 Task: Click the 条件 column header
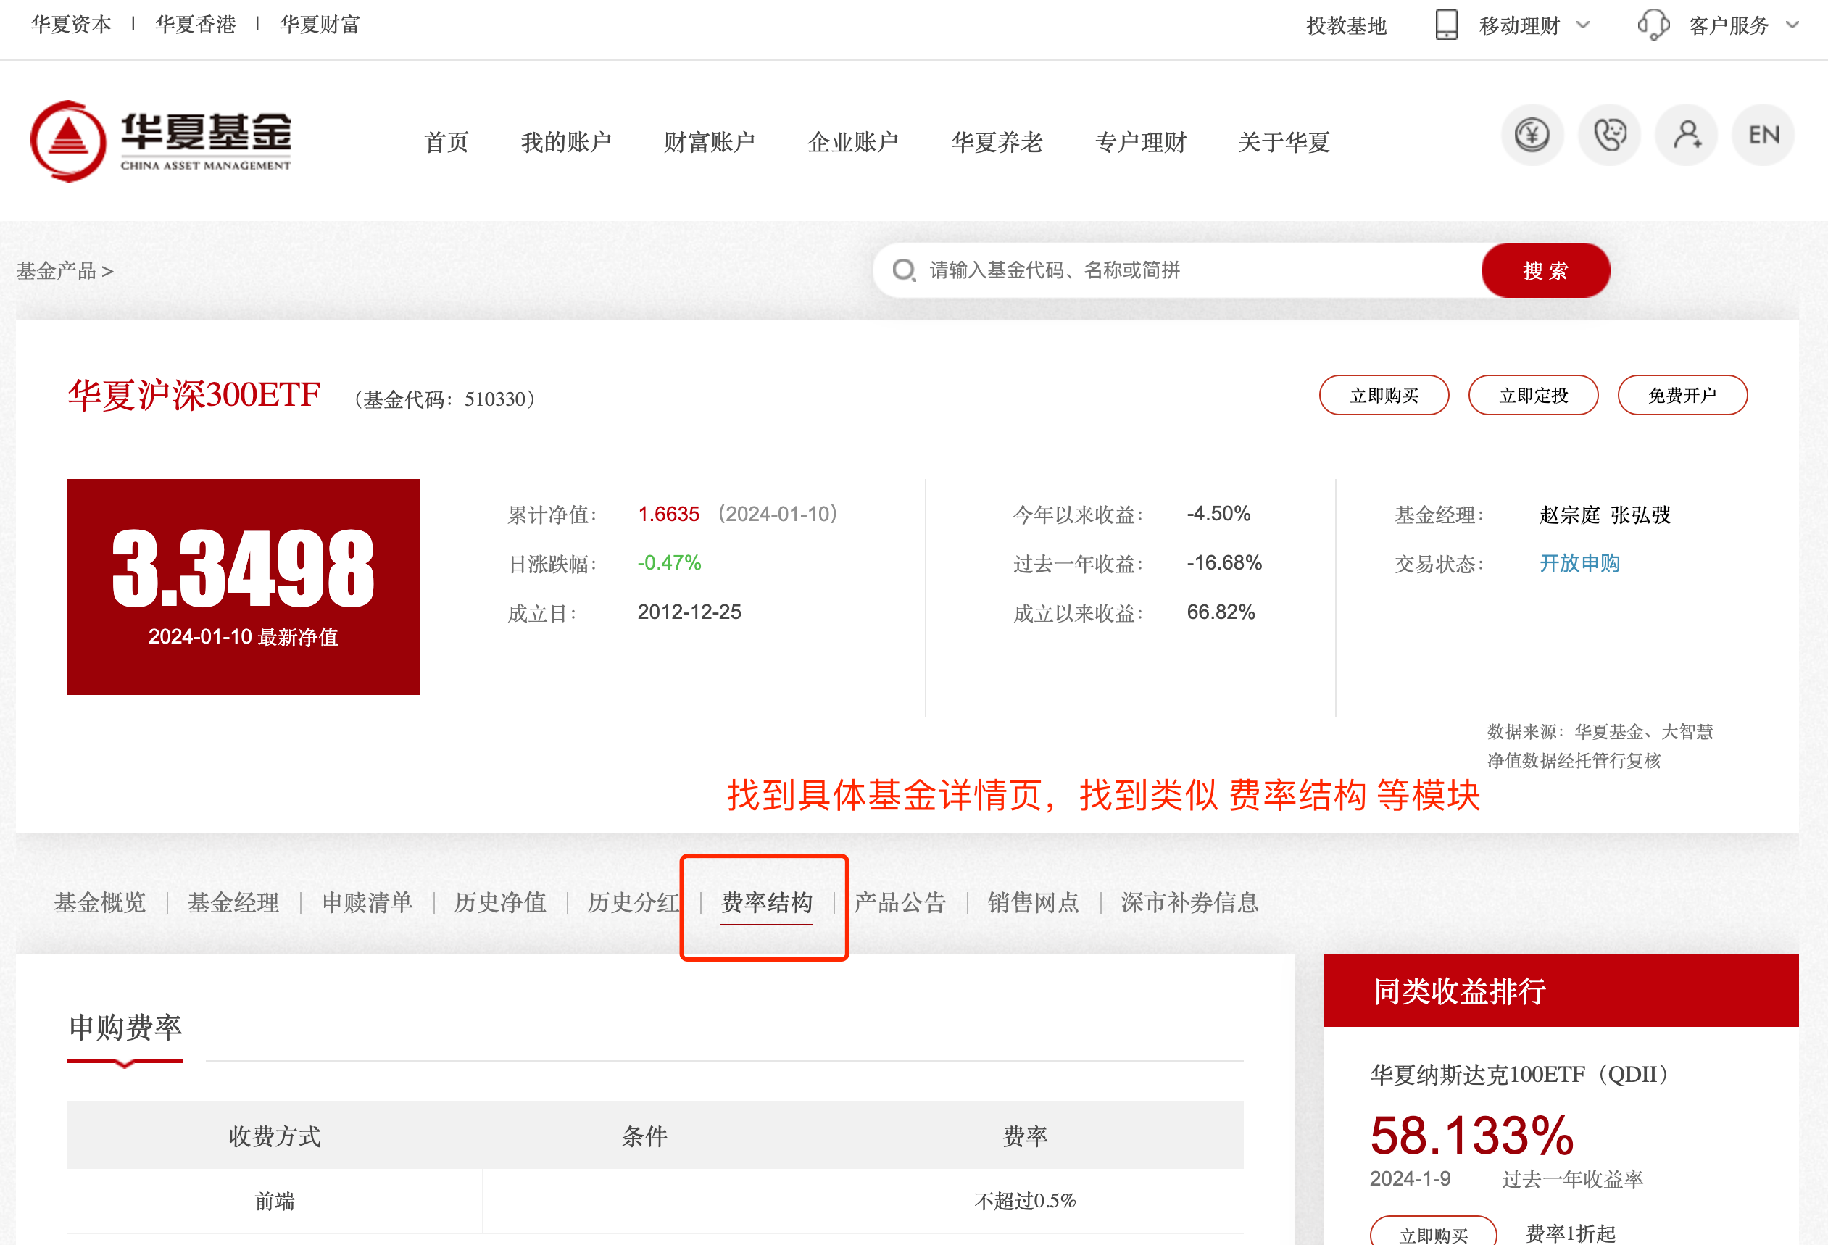pos(644,1136)
